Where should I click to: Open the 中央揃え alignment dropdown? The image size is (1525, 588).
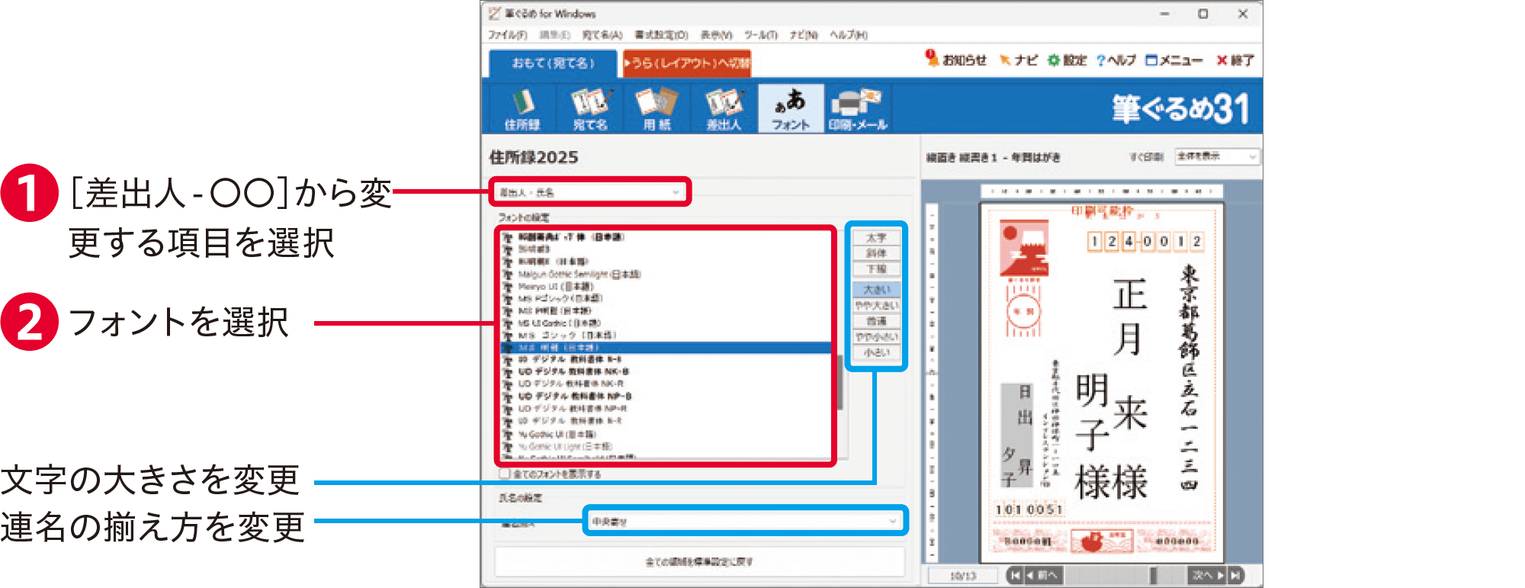click(x=745, y=521)
